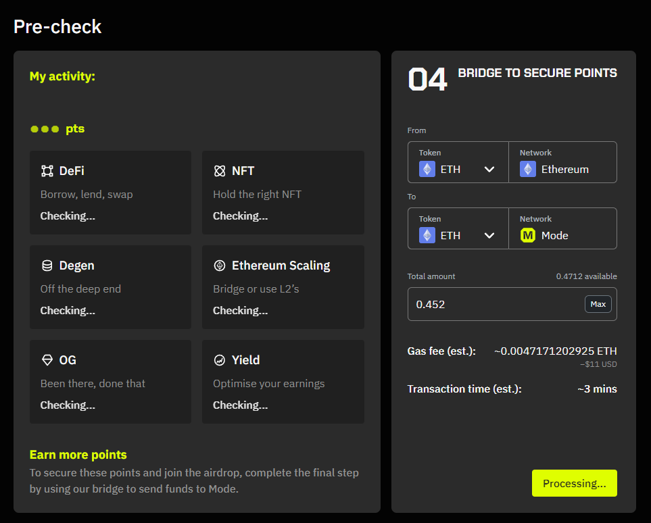651x523 pixels.
Task: Click the Total amount input field
Action: coord(512,304)
